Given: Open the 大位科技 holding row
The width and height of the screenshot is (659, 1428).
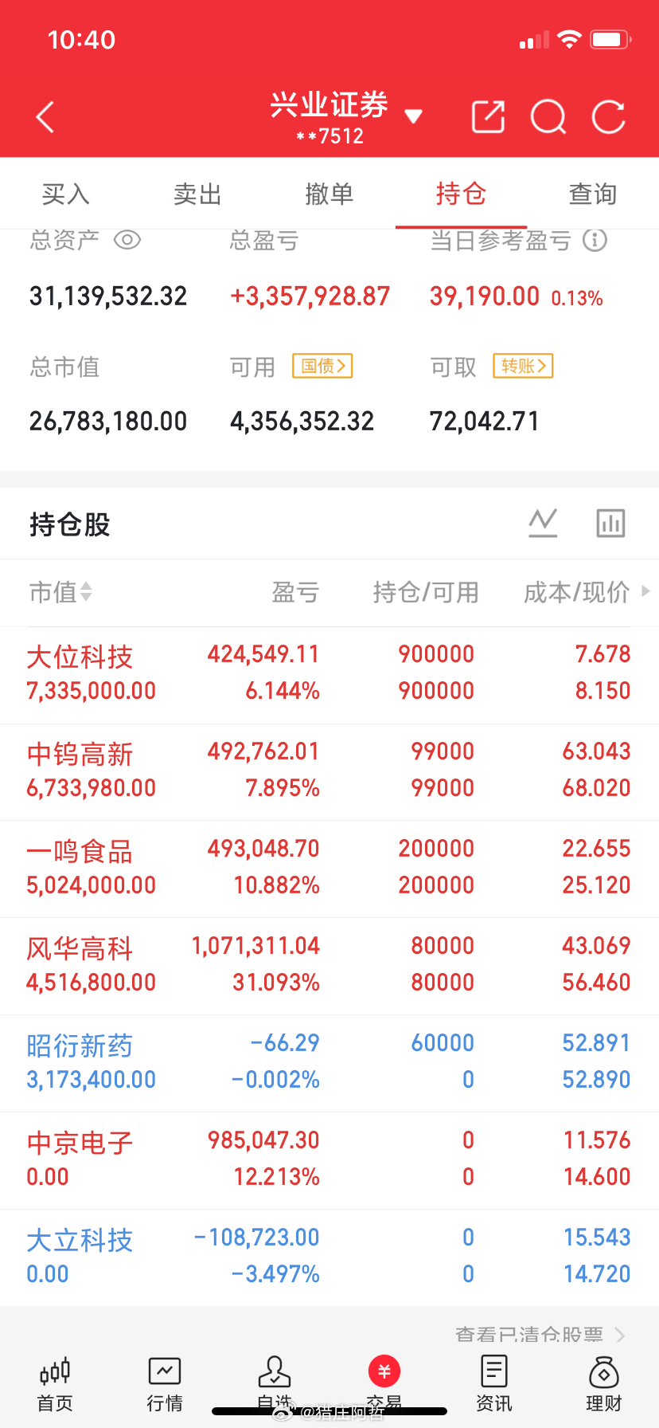Looking at the screenshot, I should (x=329, y=675).
